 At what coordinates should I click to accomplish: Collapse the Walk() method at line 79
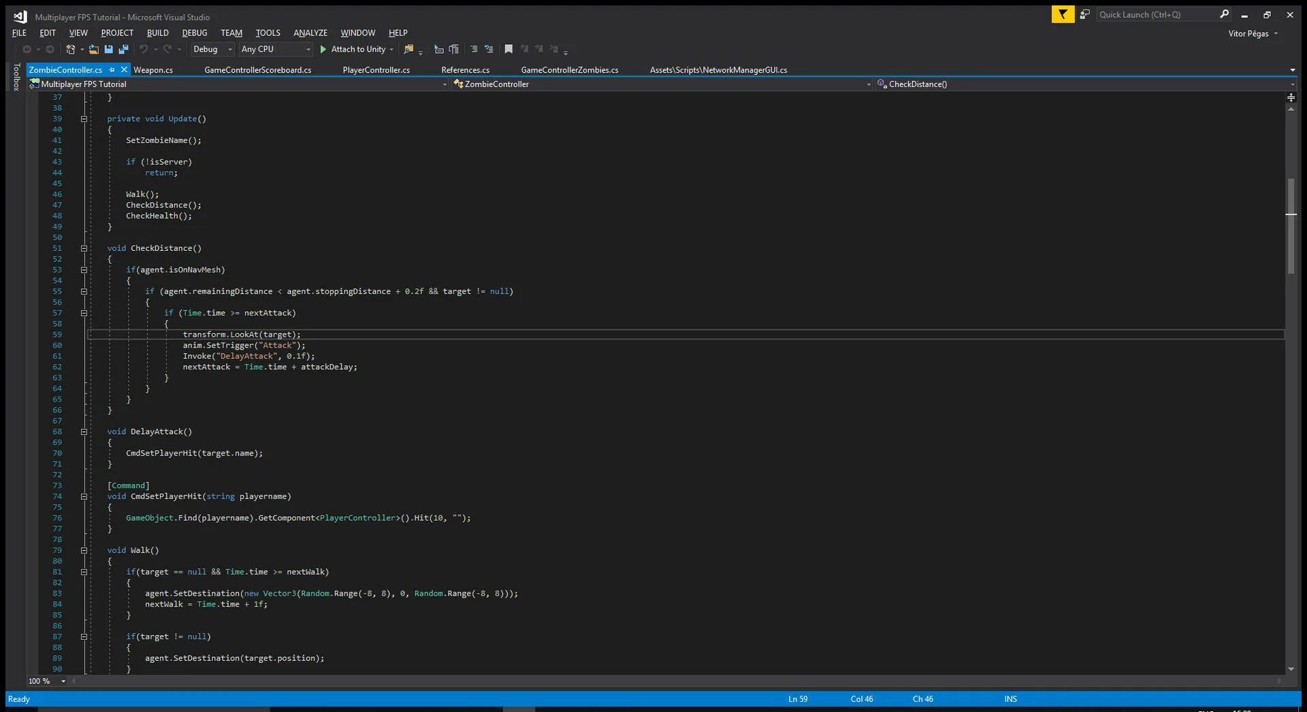pyautogui.click(x=84, y=551)
